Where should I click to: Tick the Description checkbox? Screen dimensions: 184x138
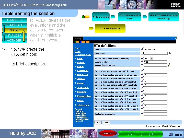coord(142,53)
